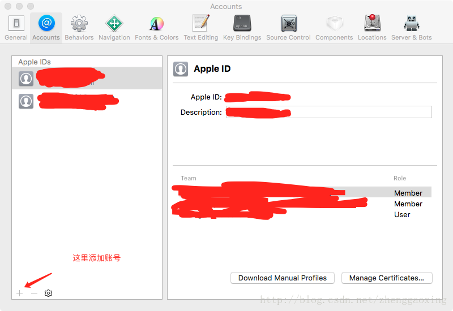Open the gear action menu under Apple IDs
Viewport: 453px width, 311px height.
click(48, 293)
